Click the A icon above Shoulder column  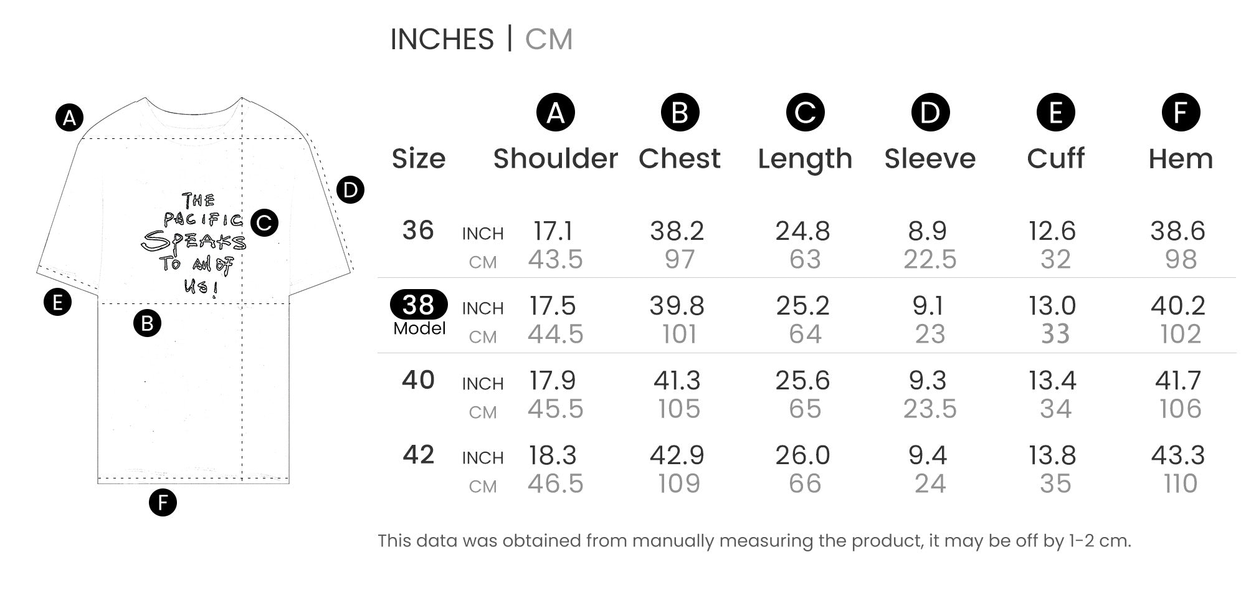[x=555, y=113]
